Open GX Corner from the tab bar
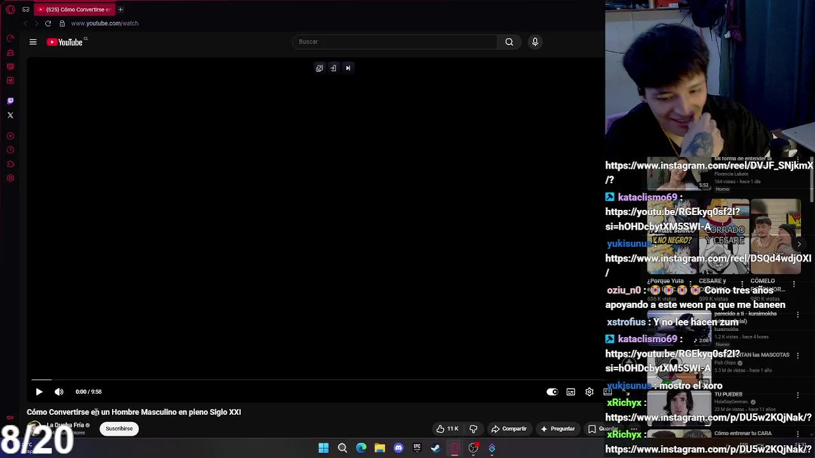Screen dimensions: 815x458 coord(25,10)
